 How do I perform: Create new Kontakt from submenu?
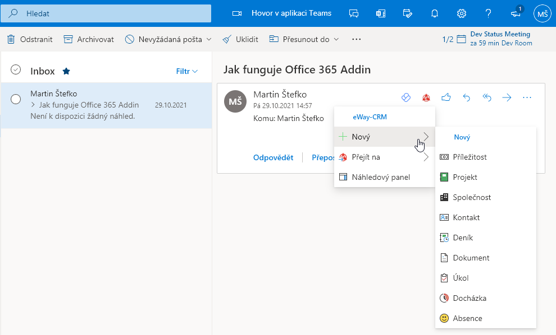click(x=485, y=217)
